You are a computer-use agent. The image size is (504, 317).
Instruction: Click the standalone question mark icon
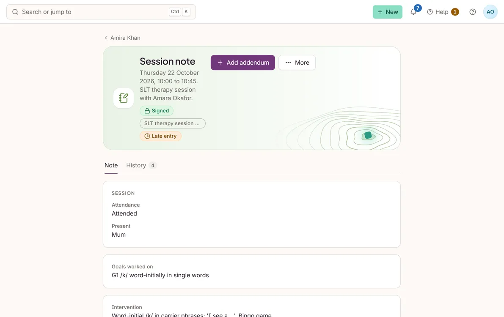473,12
